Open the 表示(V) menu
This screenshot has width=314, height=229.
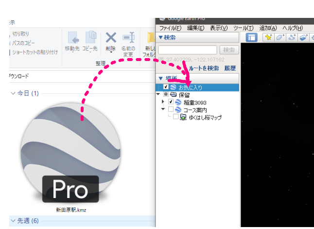[219, 28]
